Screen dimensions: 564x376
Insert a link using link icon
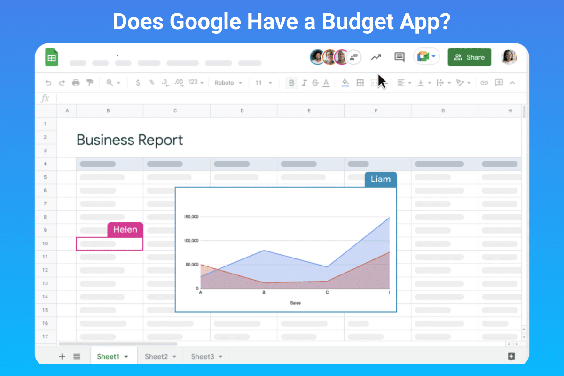tap(484, 83)
